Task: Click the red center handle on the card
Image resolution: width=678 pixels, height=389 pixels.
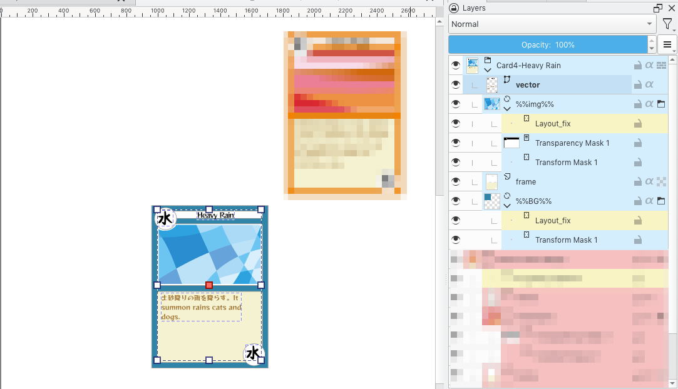Action: (209, 285)
